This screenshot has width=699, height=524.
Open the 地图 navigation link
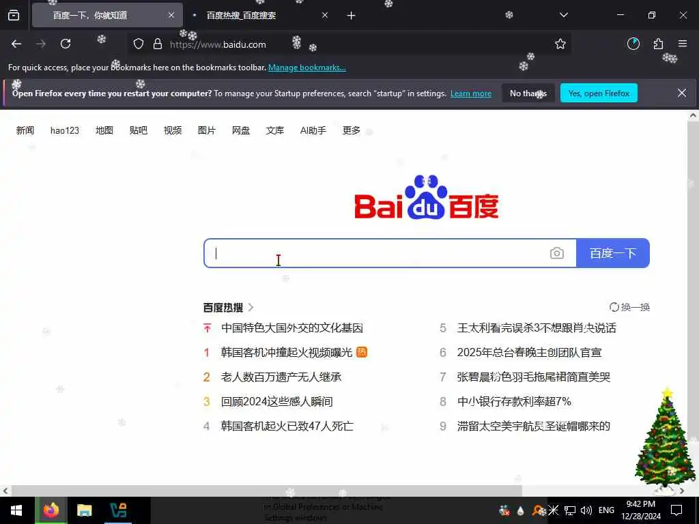tap(104, 130)
